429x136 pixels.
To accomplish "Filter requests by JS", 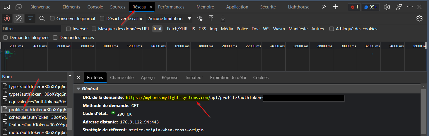I will 193,29.
